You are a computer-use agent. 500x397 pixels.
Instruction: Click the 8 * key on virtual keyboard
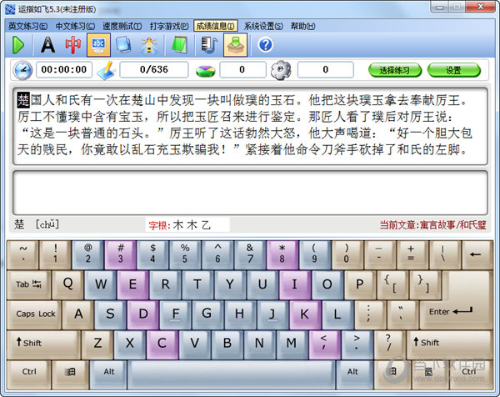click(x=282, y=254)
